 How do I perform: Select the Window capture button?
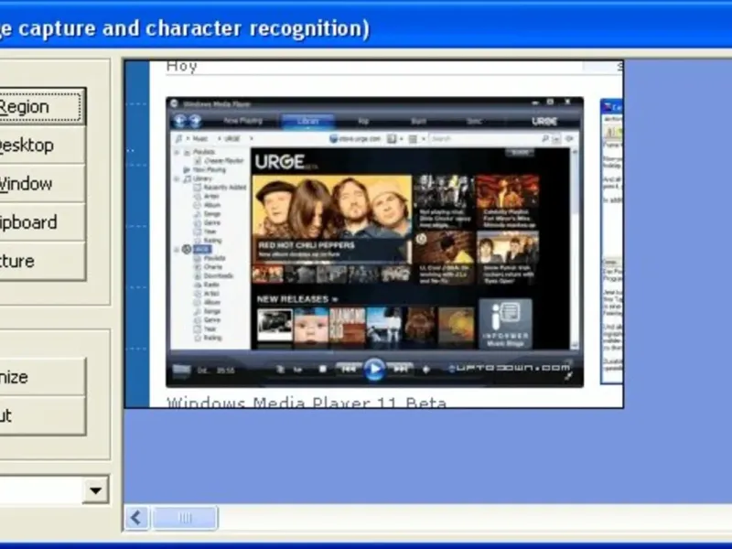42,184
